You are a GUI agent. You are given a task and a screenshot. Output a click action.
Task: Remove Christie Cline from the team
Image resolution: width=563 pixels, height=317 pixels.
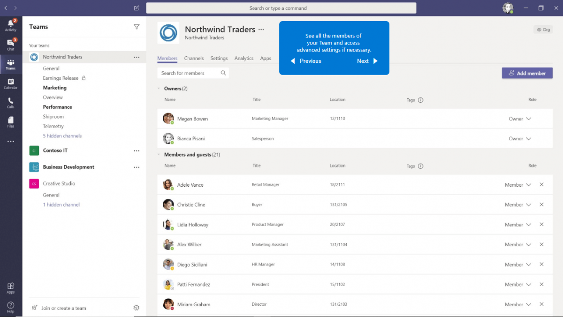pos(541,204)
